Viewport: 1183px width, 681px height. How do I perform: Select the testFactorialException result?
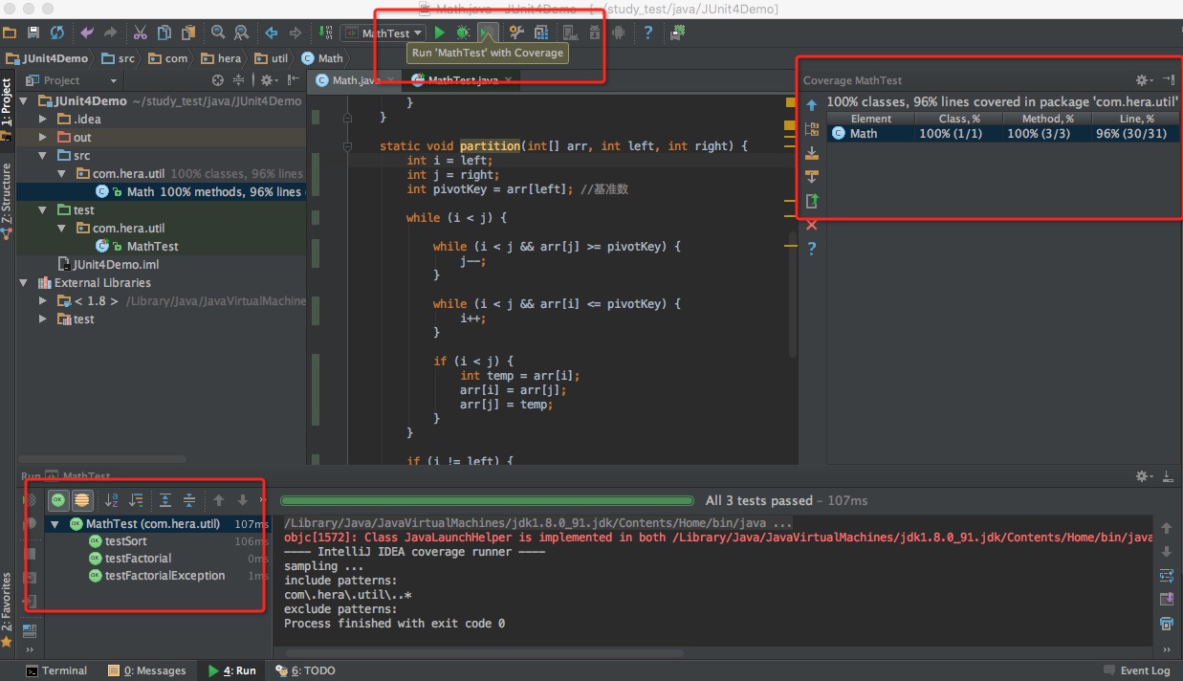coord(164,576)
